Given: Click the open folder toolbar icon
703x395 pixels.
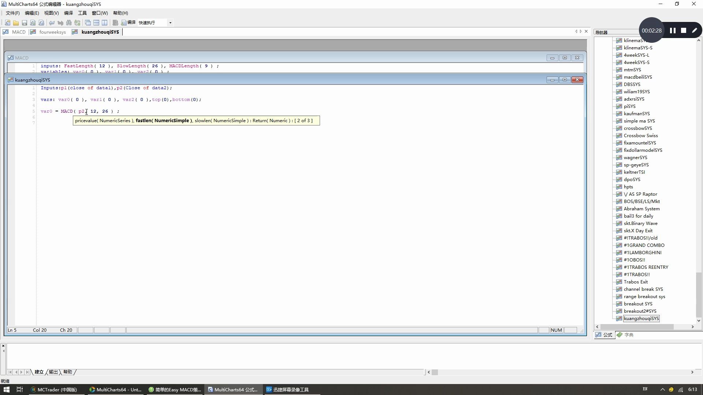Looking at the screenshot, I should (16, 23).
